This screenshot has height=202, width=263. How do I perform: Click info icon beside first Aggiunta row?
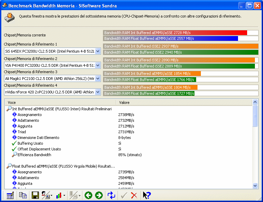point(15,126)
